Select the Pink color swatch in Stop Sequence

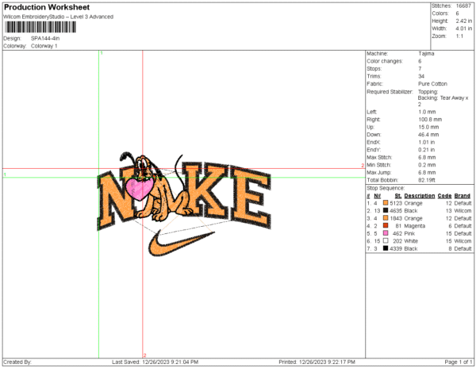386,233
